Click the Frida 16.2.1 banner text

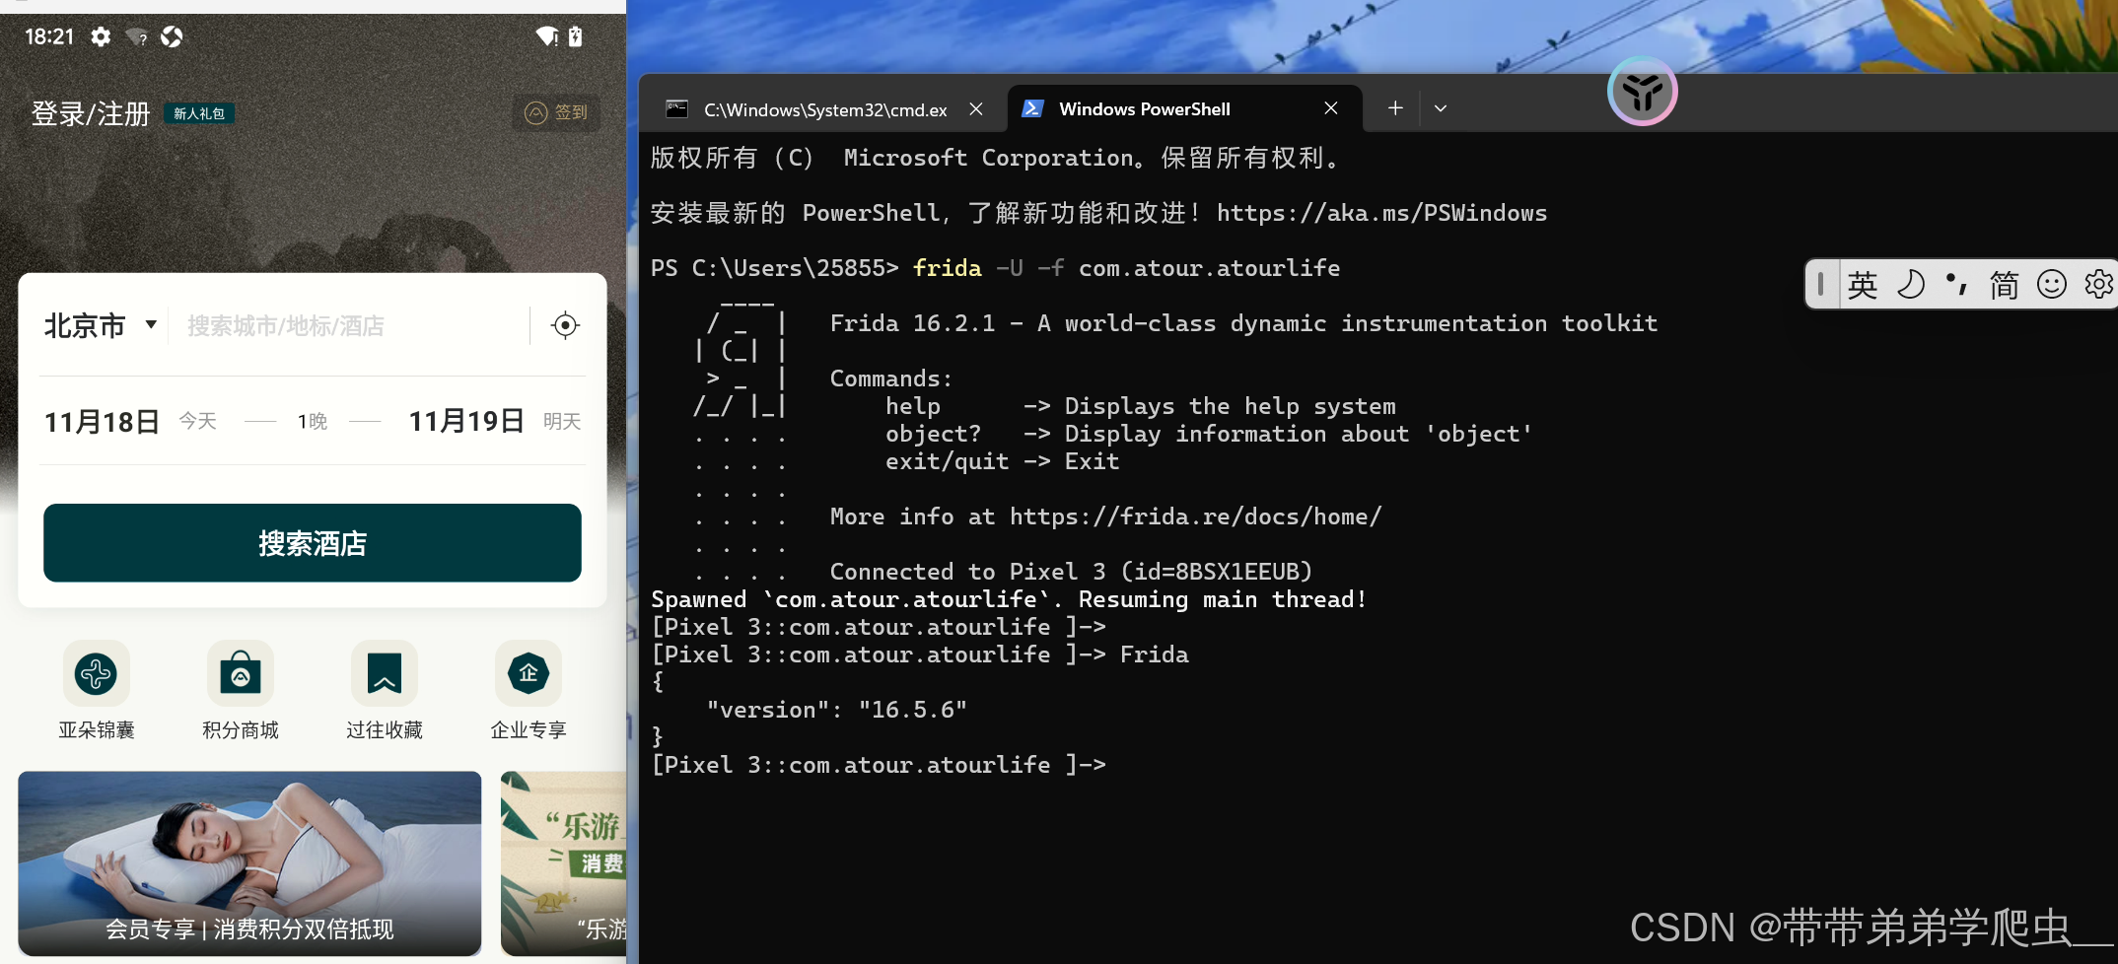click(x=1243, y=323)
